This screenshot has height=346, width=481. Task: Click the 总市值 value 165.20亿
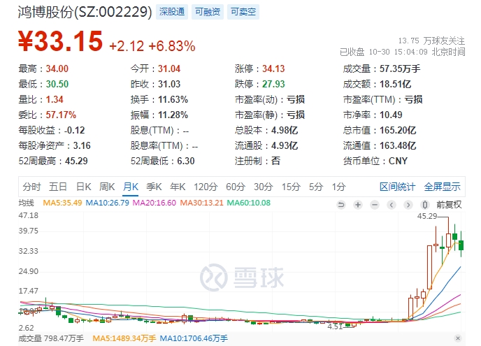point(398,131)
